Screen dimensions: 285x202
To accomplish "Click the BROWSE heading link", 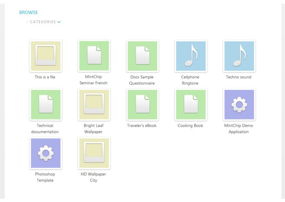I will (29, 12).
